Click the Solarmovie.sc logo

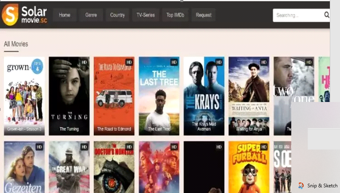pyautogui.click(x=24, y=15)
